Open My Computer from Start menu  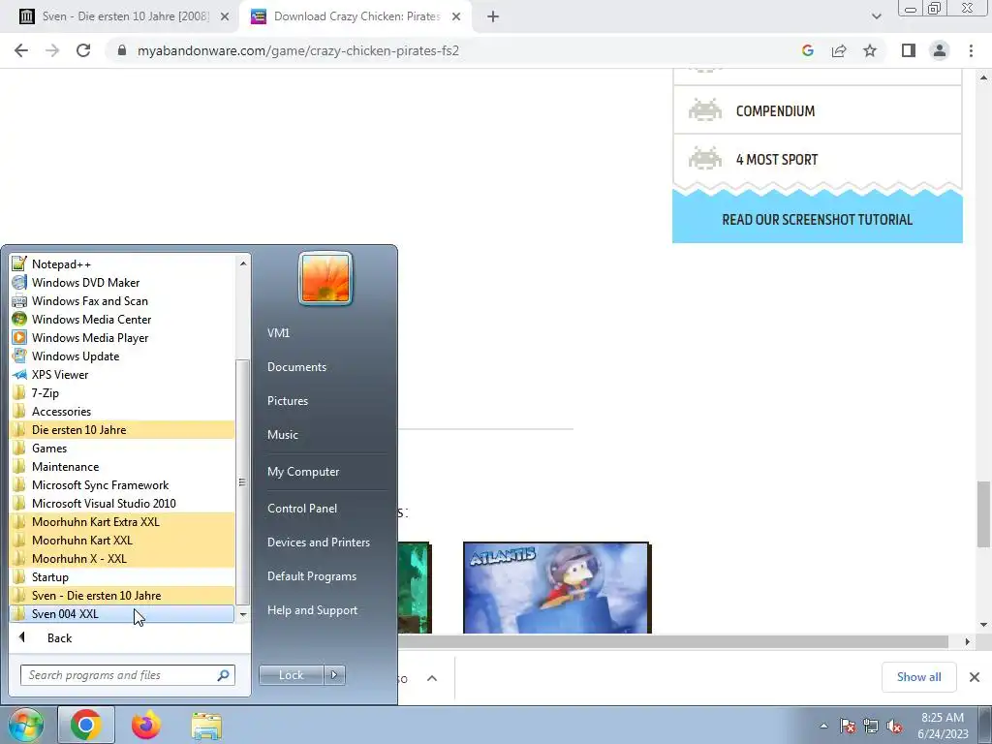click(x=303, y=472)
